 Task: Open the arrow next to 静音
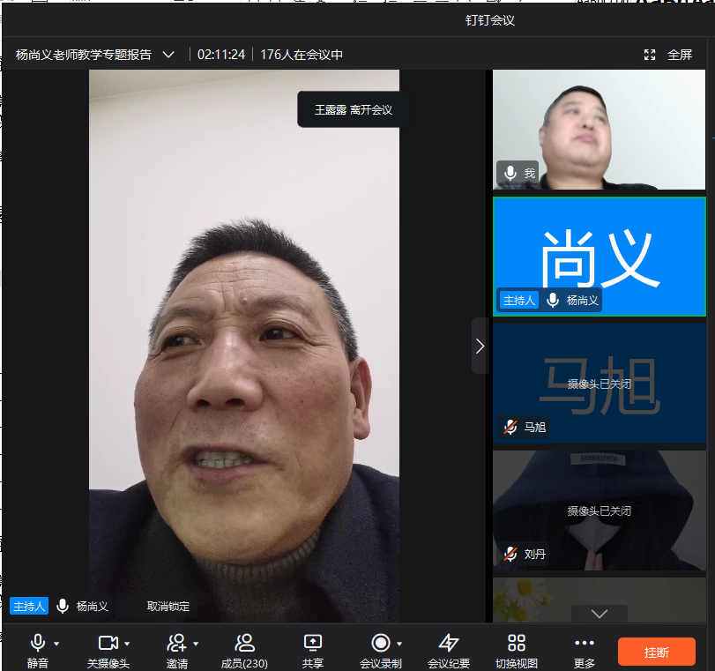click(x=56, y=644)
